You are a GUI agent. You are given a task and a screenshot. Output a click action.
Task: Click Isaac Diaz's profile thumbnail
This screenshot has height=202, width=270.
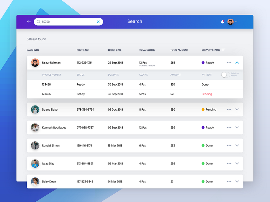35,164
